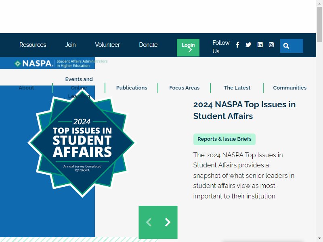
Task: Click the Follow Us label
Action: point(221,47)
